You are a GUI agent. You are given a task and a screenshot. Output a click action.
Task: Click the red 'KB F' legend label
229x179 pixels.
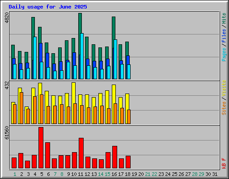coord(224,163)
